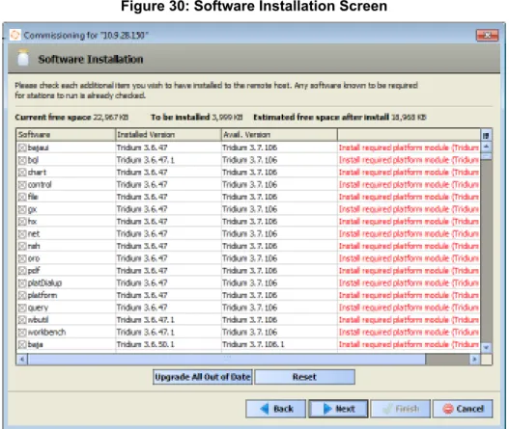Select installed version of wbutil row

(x=146, y=320)
